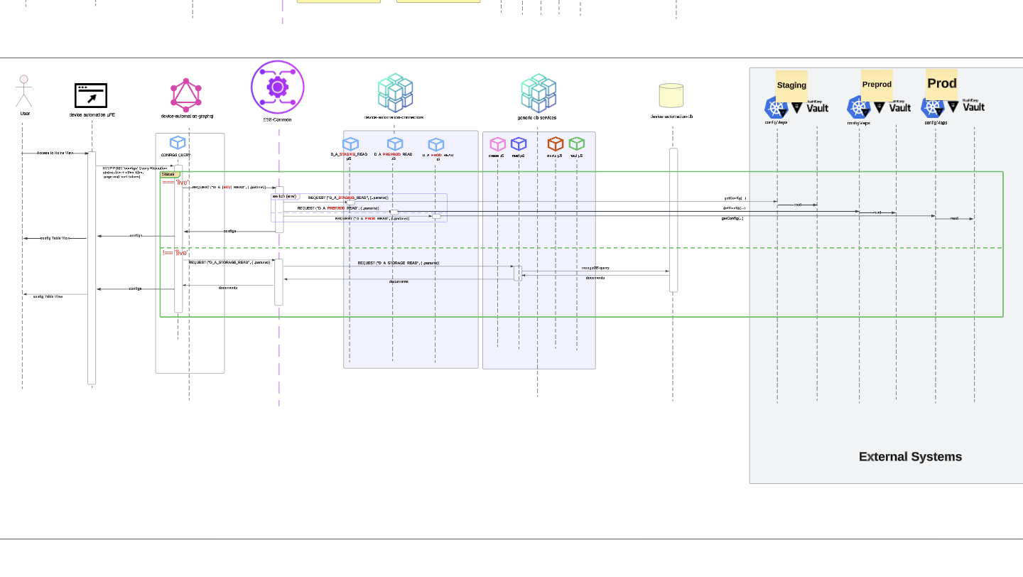Select the yellow Preprod sticky note
The height and width of the screenshot is (577, 1023).
tap(877, 85)
